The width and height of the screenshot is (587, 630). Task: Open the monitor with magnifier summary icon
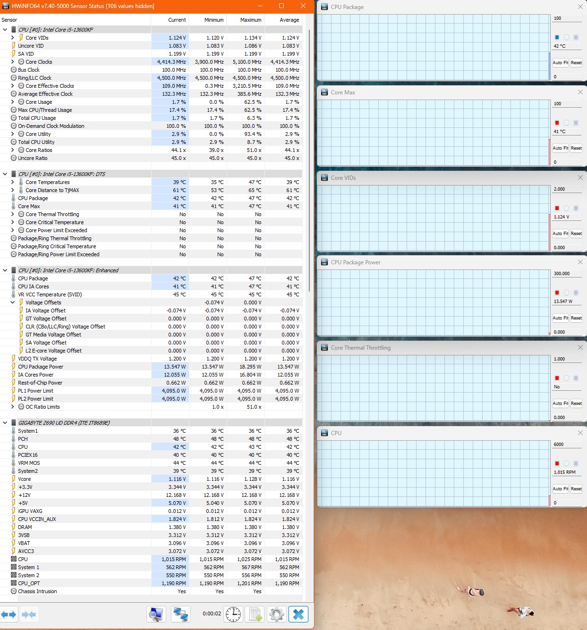[156, 614]
